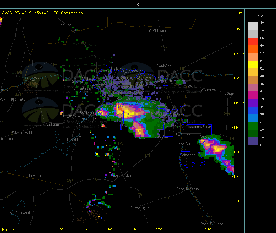This screenshot has height=233, width=276.
Task: Click the S_Pintada place label
Action: 82,88
